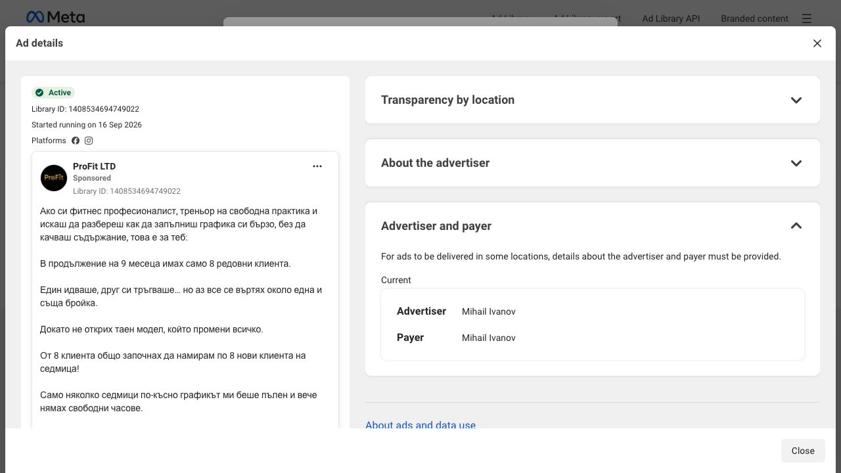841x473 pixels.
Task: Open Branded content menu item
Action: tap(754, 18)
